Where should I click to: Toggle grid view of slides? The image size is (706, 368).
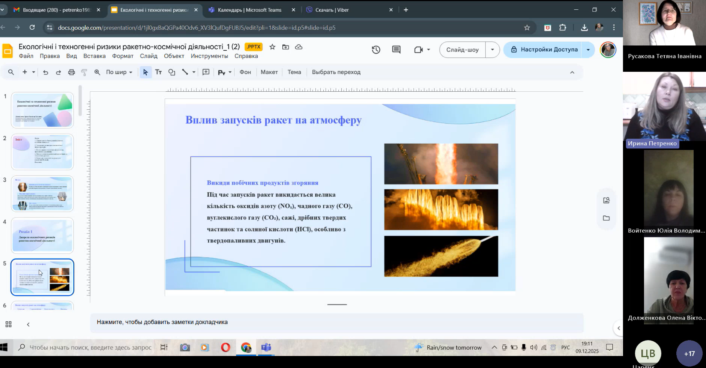tap(8, 324)
